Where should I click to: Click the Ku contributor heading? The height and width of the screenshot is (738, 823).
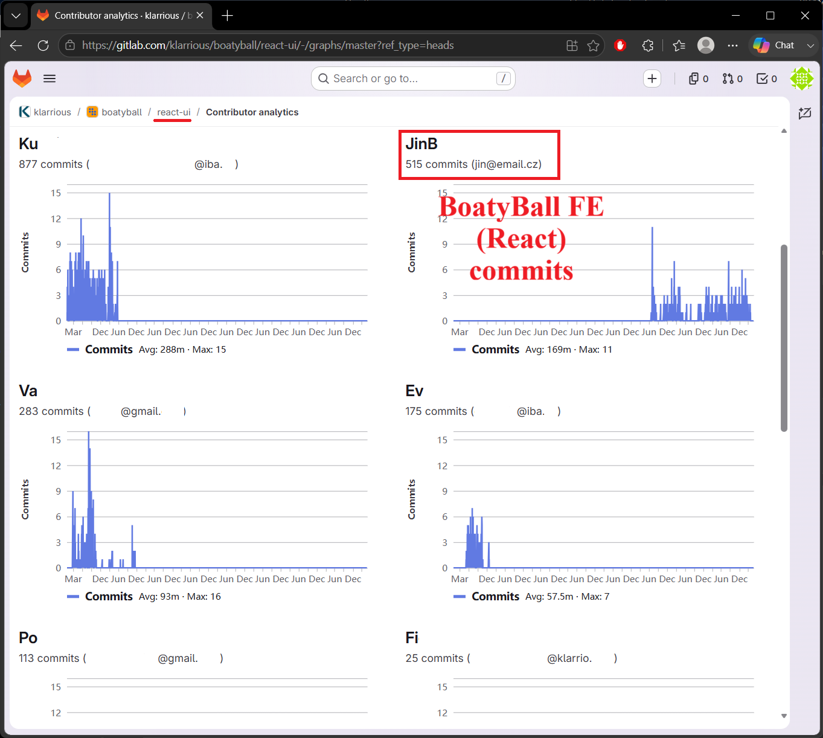[x=28, y=144]
